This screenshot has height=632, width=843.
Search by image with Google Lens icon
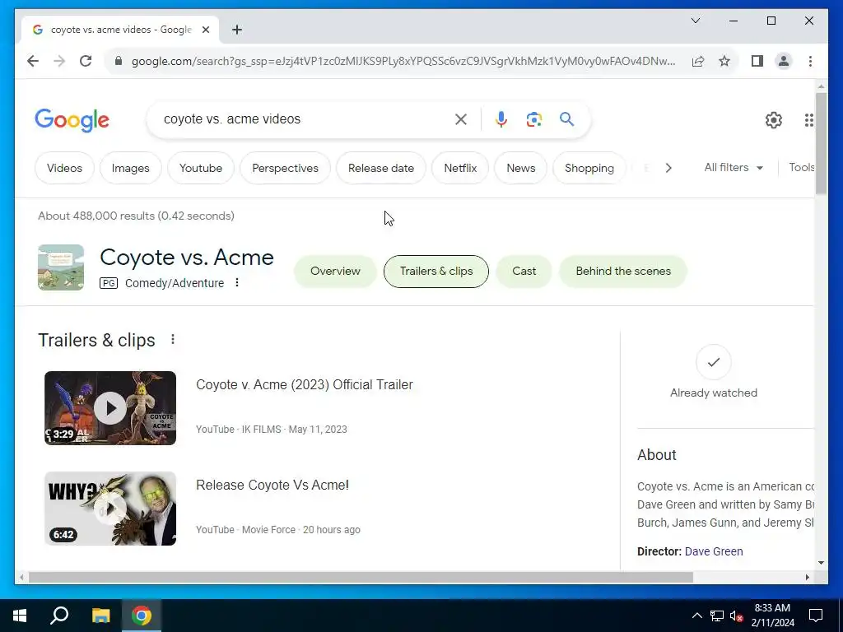[533, 119]
